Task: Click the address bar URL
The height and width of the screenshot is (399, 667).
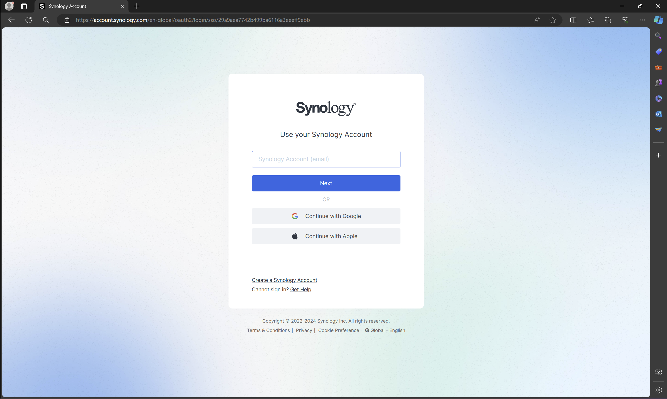Action: pos(193,20)
